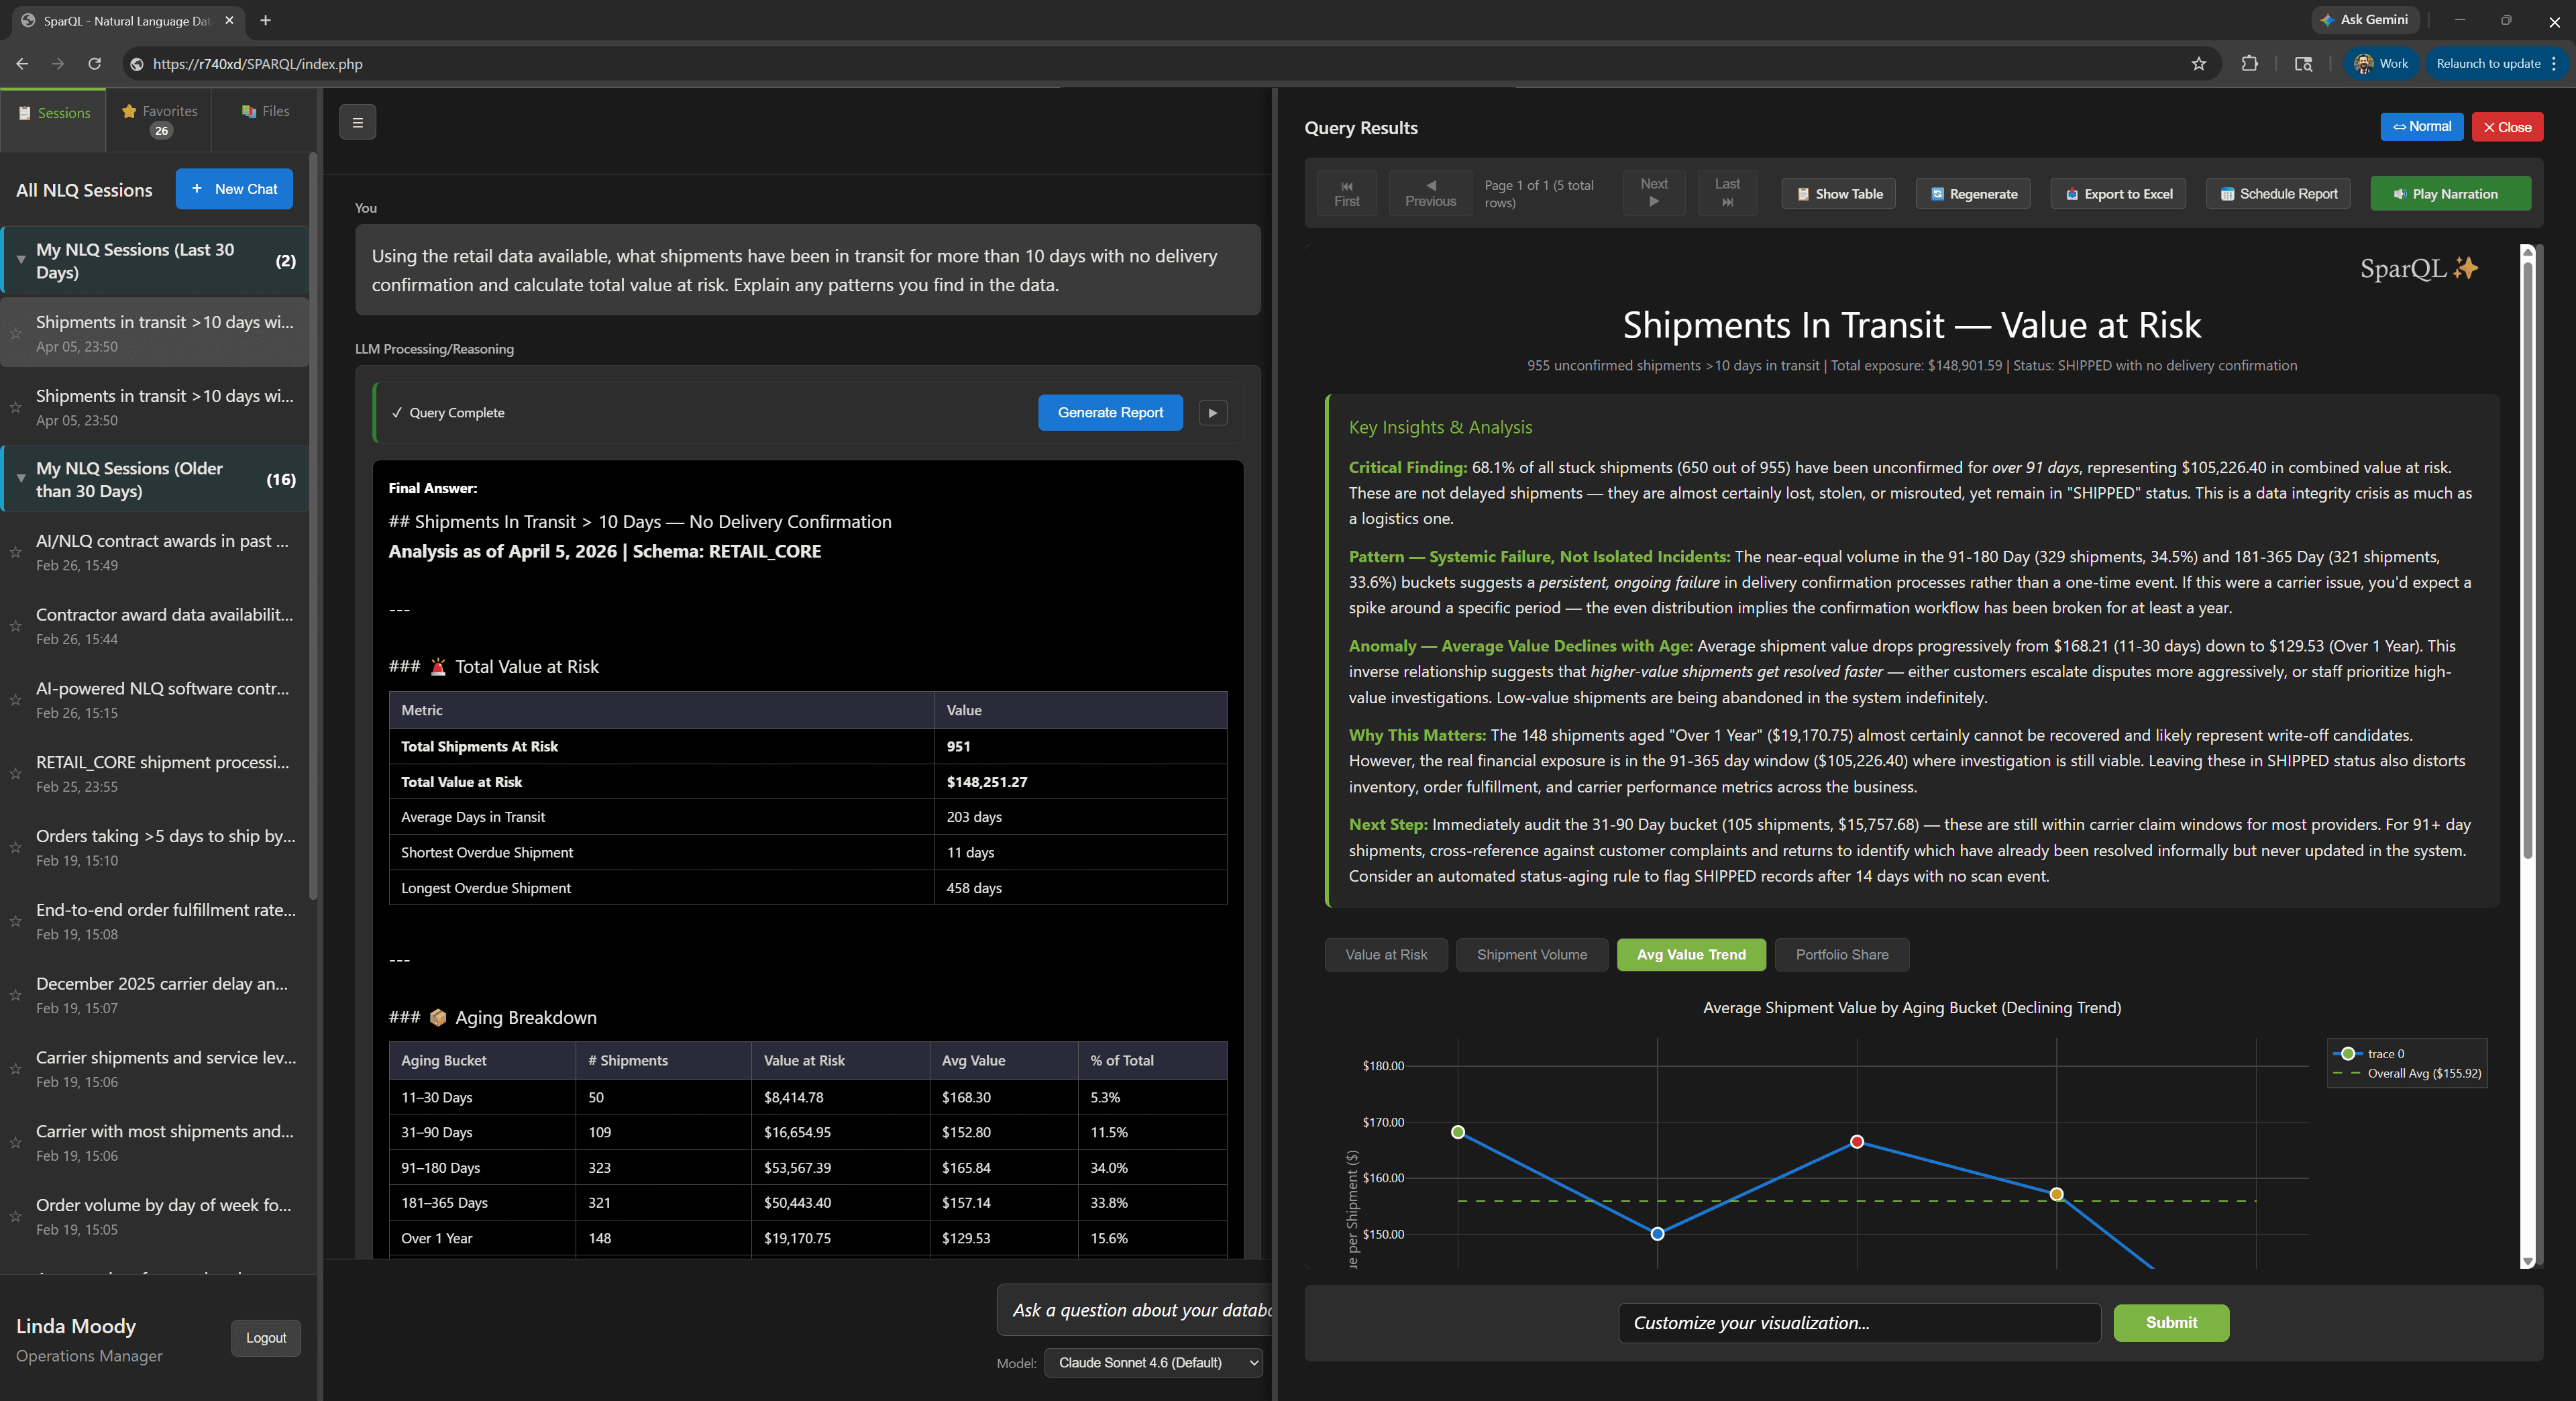This screenshot has width=2576, height=1401.
Task: Click the hamburger menu icon above the chat
Action: pyautogui.click(x=357, y=122)
